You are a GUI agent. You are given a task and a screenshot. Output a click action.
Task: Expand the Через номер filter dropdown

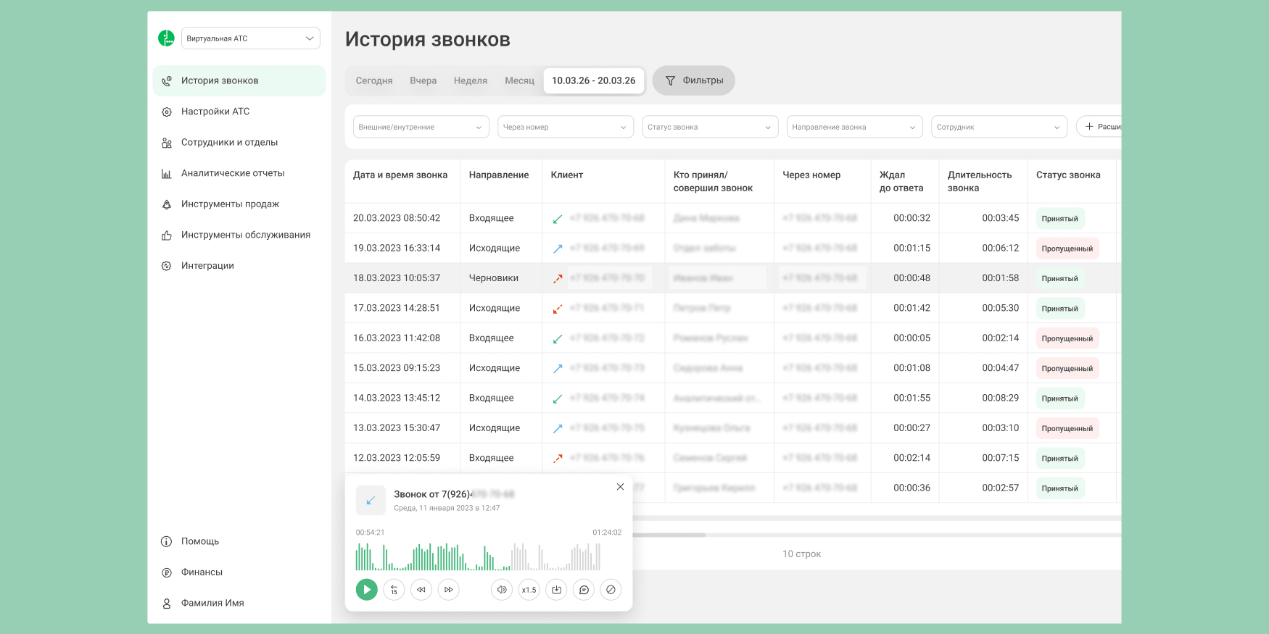(566, 127)
